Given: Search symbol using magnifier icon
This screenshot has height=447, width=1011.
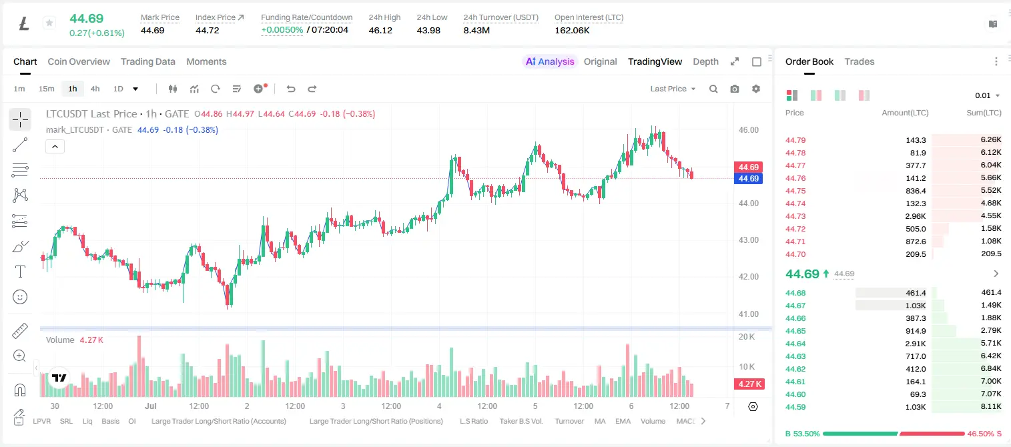Looking at the screenshot, I should coord(713,89).
